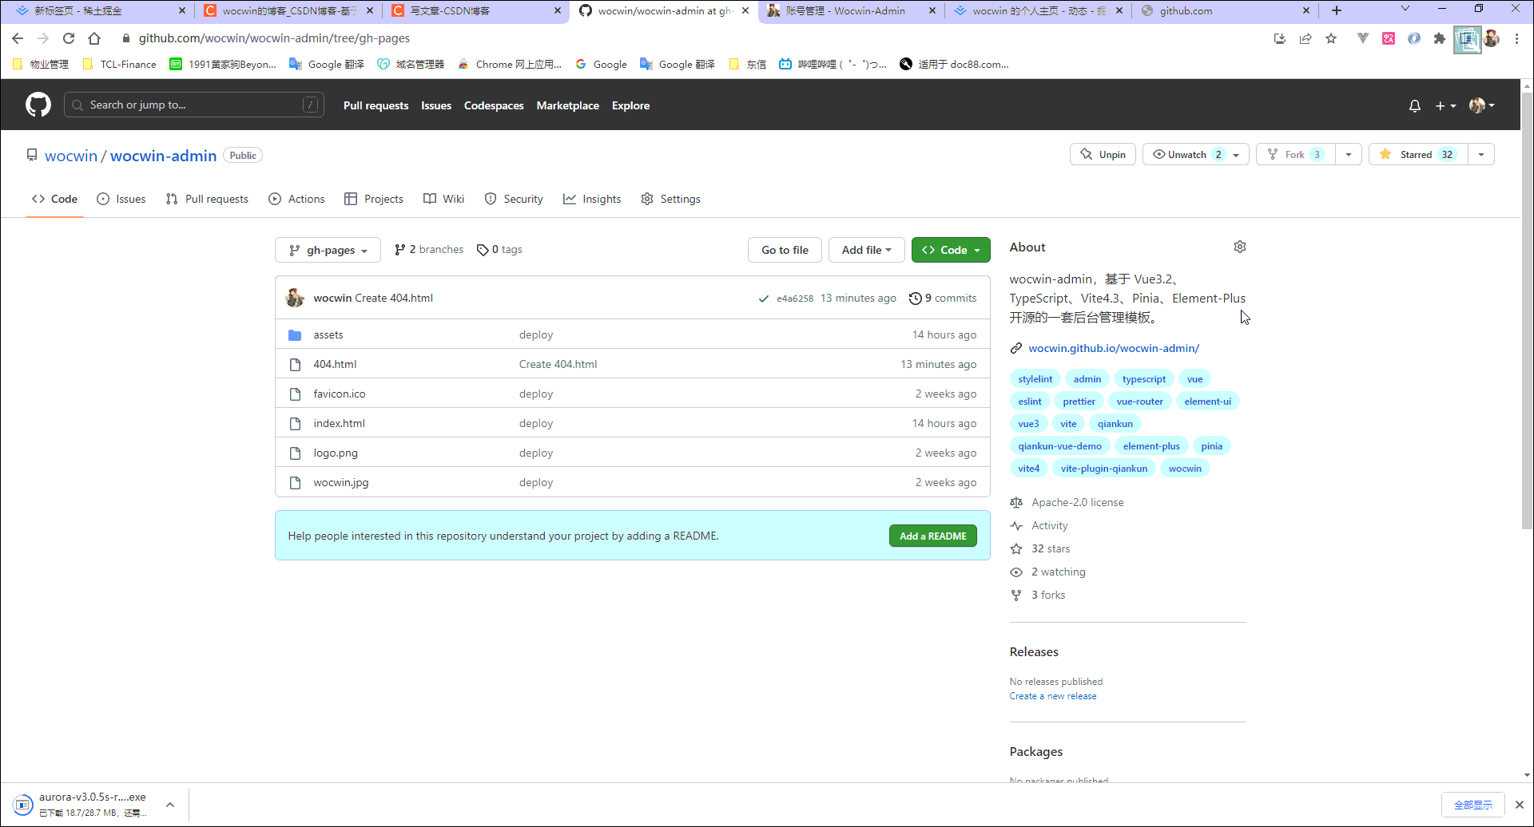Toggle the Starred button
The image size is (1534, 827).
click(x=1418, y=154)
